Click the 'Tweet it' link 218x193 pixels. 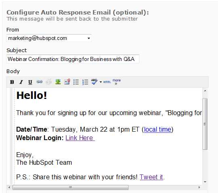tap(151, 177)
